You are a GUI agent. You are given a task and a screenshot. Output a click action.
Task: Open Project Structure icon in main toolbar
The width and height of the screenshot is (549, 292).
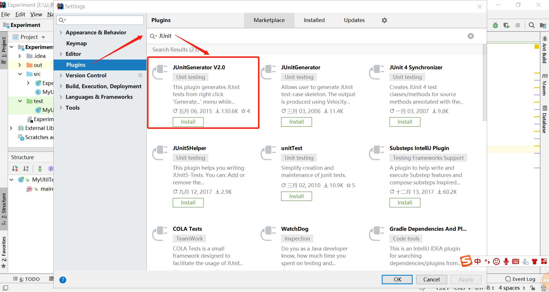tap(543, 25)
